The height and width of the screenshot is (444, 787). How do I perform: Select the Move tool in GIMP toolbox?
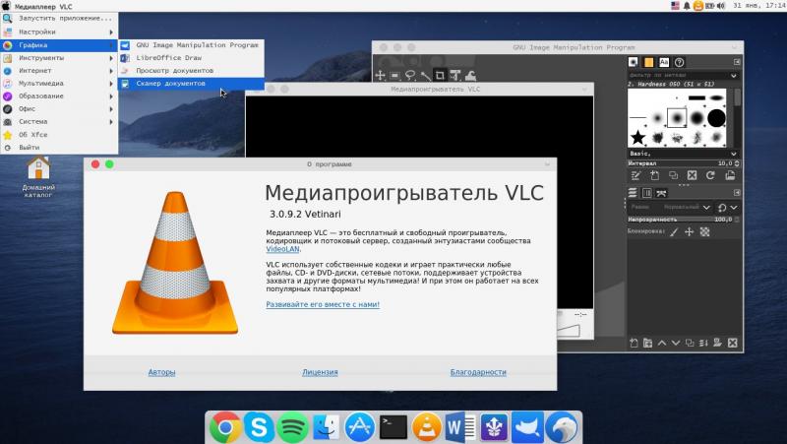coord(381,75)
